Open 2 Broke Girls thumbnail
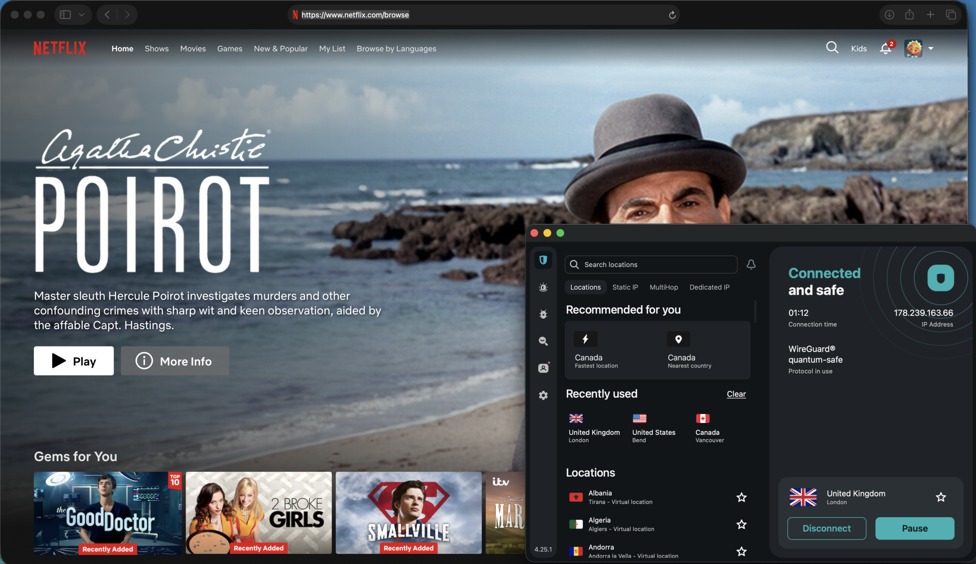This screenshot has width=976, height=564. click(x=258, y=513)
